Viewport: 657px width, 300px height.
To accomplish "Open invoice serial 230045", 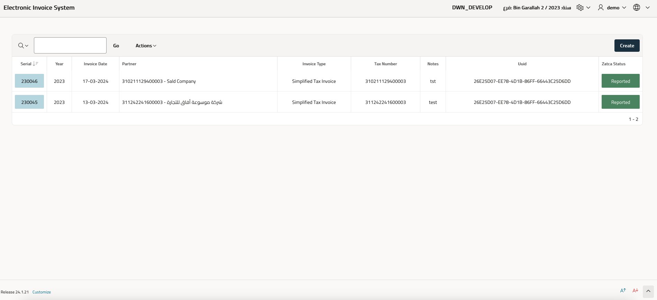I will (x=29, y=102).
